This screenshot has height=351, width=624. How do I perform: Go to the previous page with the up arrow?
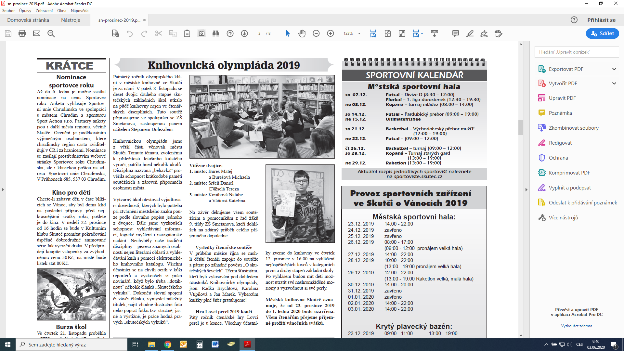230,33
